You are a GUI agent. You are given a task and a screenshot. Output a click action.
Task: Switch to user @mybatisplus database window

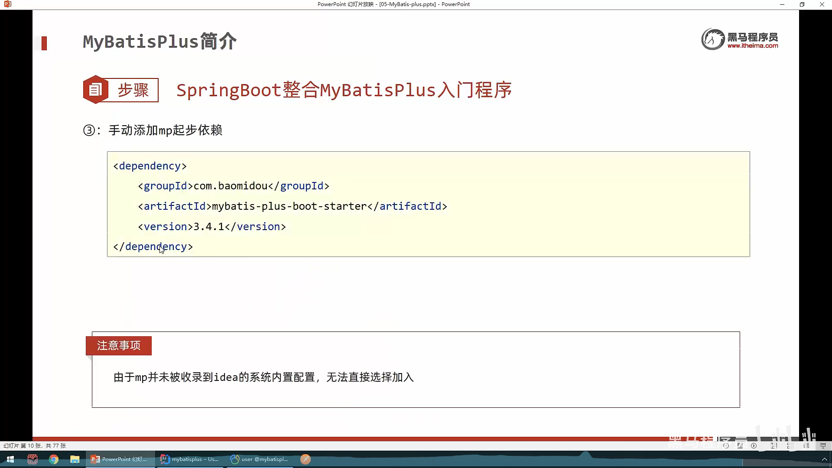[x=260, y=459]
